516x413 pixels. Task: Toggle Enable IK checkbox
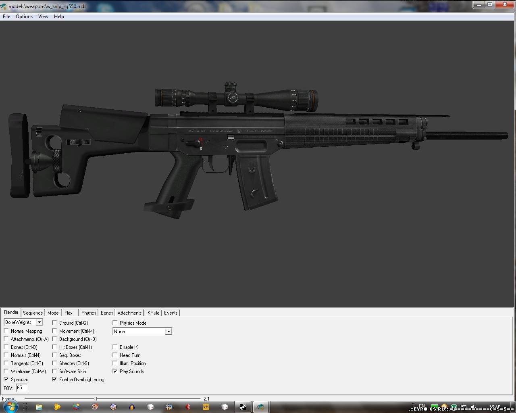115,347
